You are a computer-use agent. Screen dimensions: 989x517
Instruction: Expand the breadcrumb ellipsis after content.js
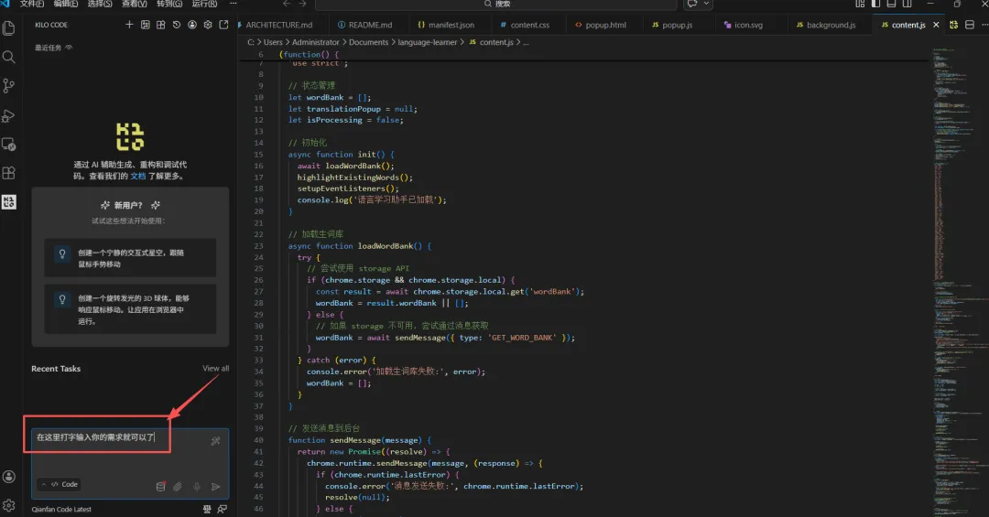[526, 42]
